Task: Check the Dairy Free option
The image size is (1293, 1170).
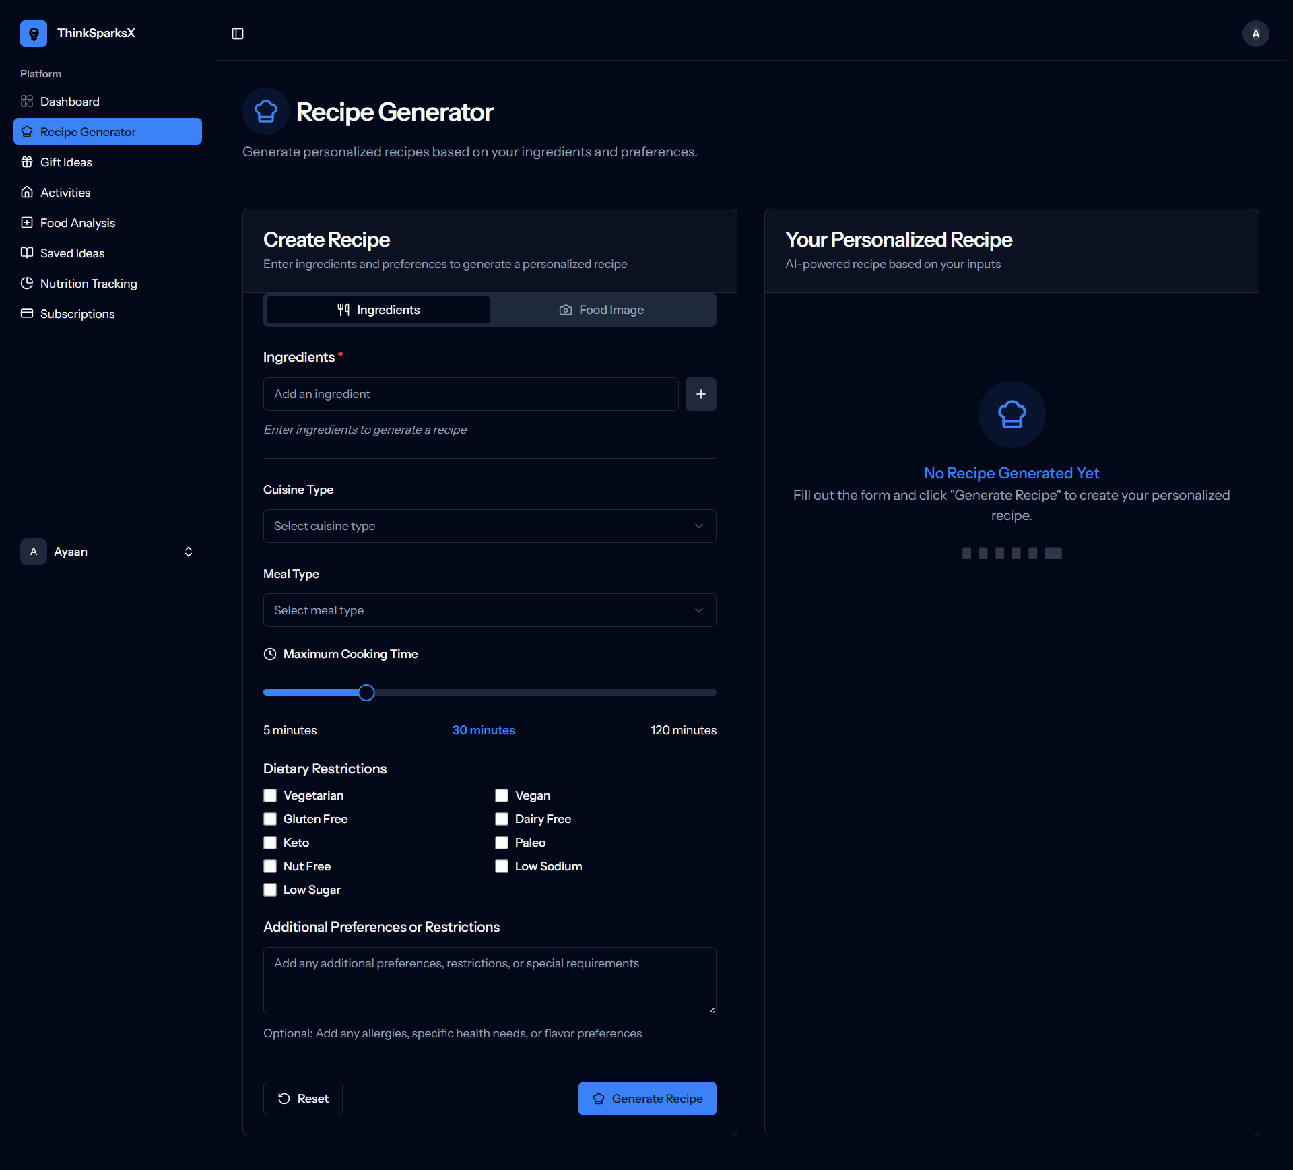Action: click(502, 819)
